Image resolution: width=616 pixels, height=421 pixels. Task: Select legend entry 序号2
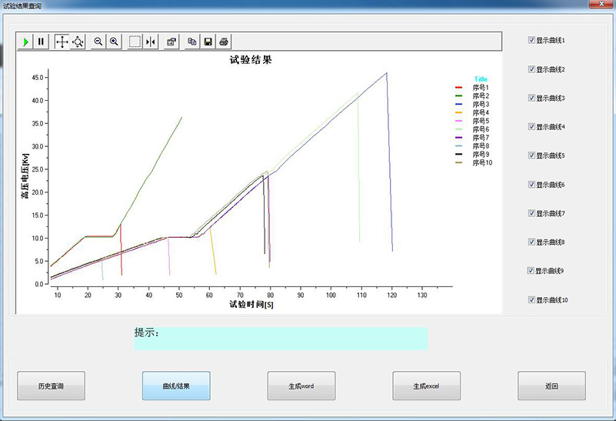[472, 95]
